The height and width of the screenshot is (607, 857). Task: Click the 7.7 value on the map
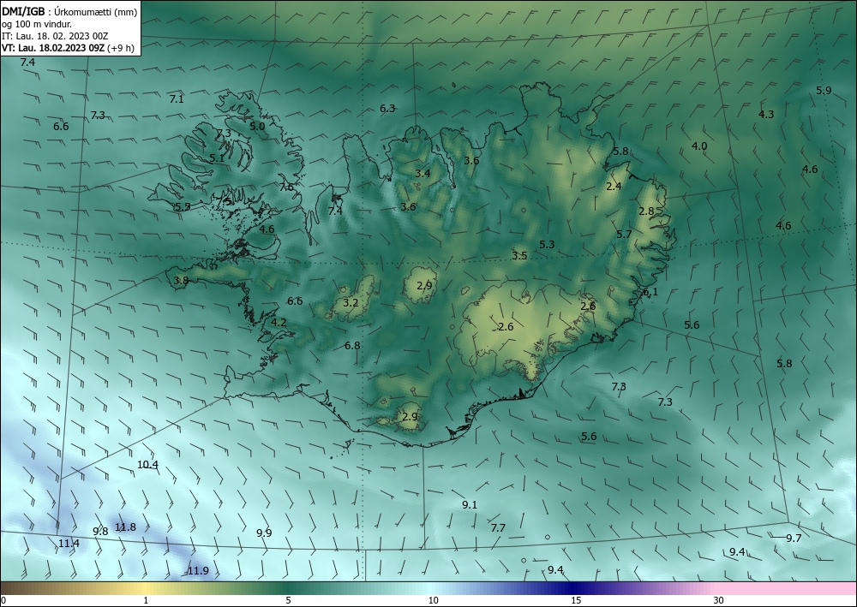[x=498, y=528]
